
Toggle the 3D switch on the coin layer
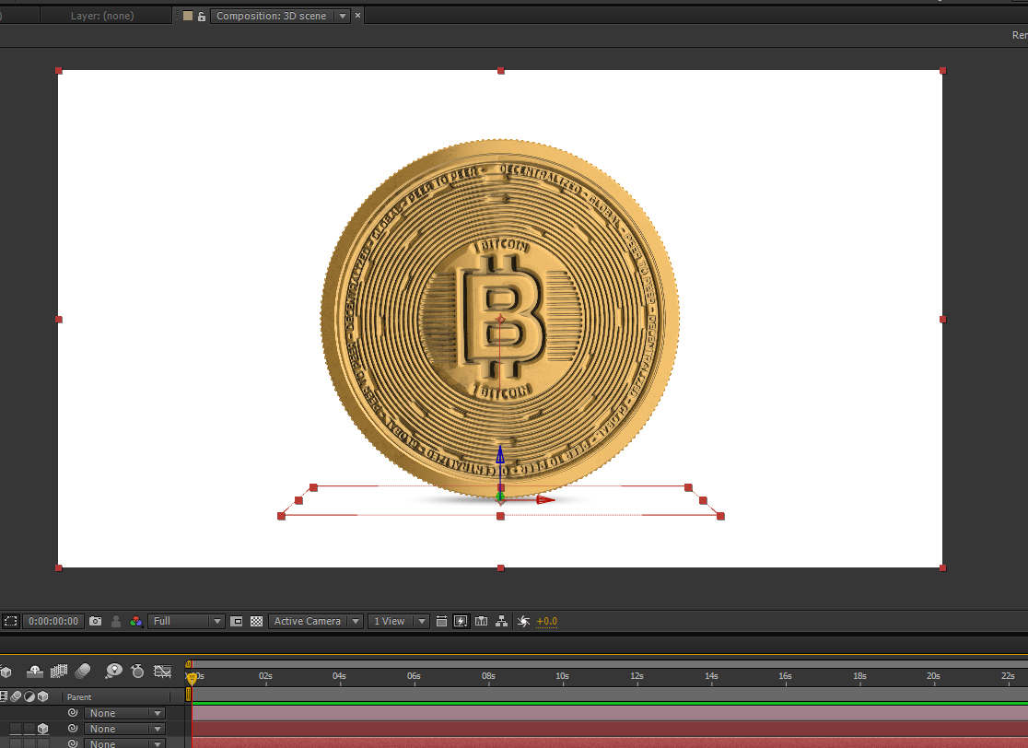pyautogui.click(x=42, y=729)
